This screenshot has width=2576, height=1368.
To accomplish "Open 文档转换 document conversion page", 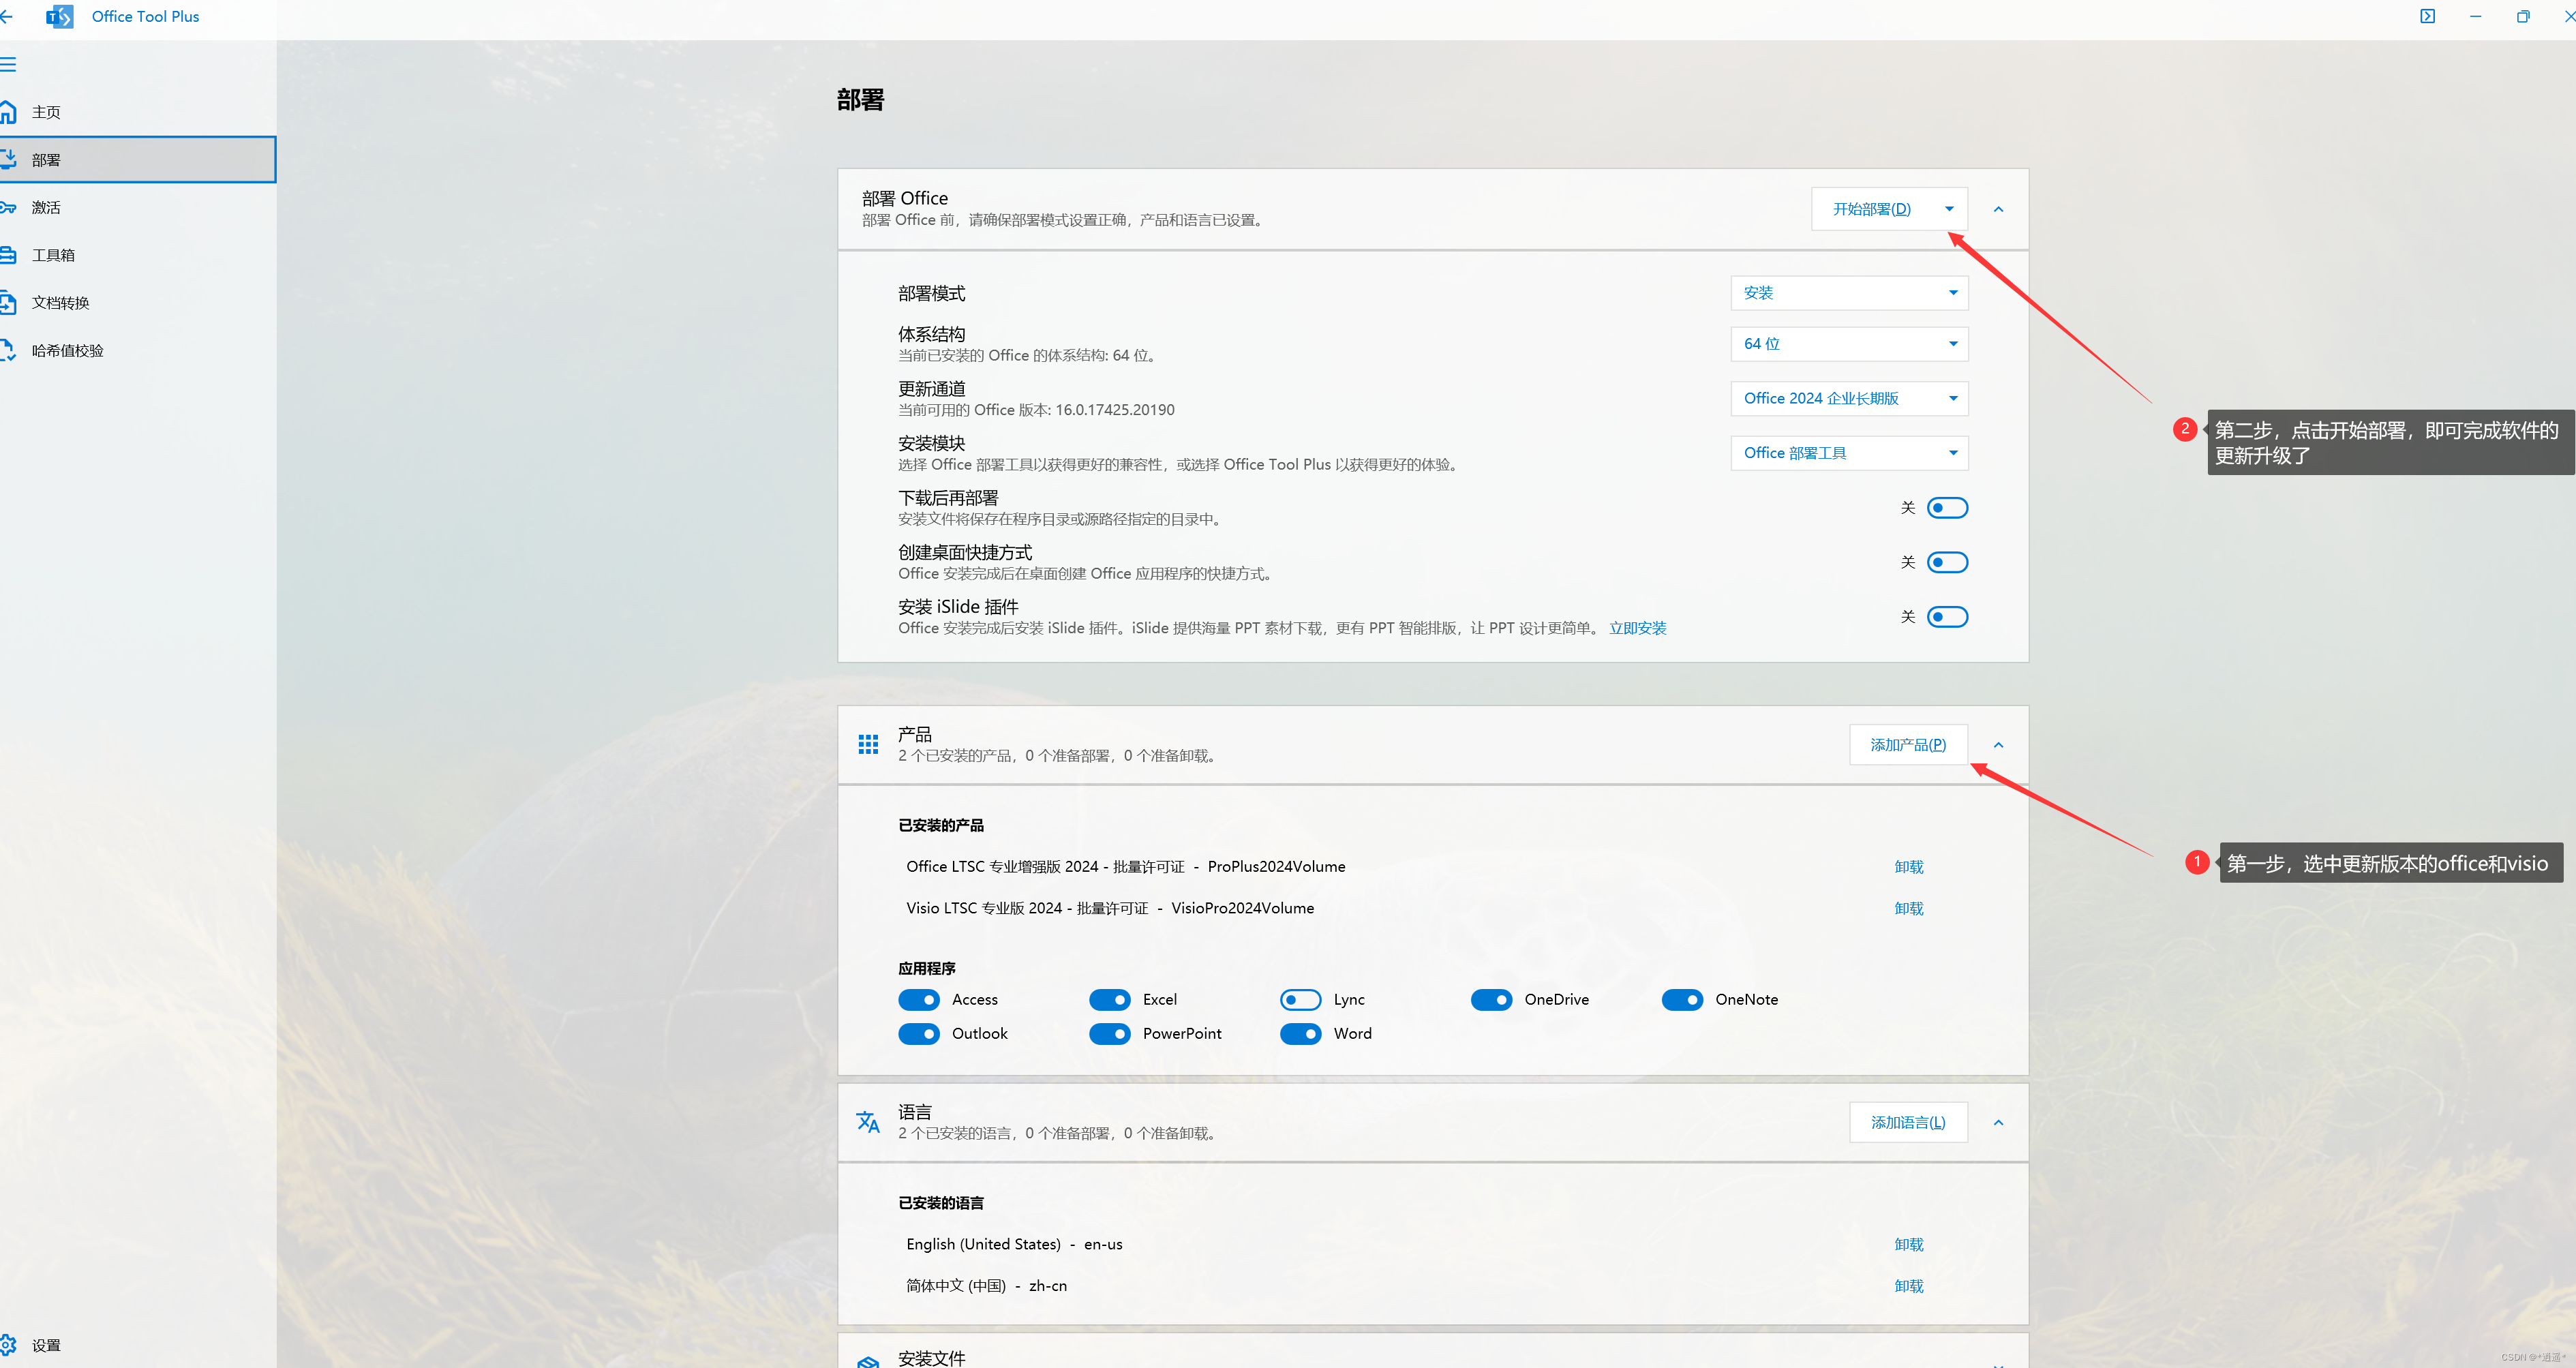I will (x=138, y=303).
